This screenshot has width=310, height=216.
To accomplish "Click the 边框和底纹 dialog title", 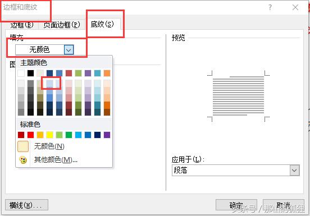I will click(20, 7).
